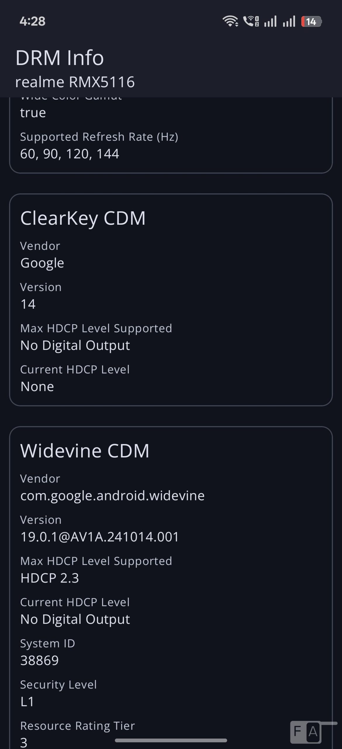Tap the Security Level L1 value
This screenshot has width=342, height=749.
[27, 702]
